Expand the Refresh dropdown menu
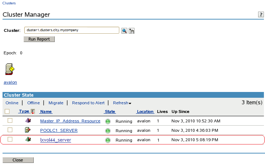The image size is (265, 168). tap(122, 103)
